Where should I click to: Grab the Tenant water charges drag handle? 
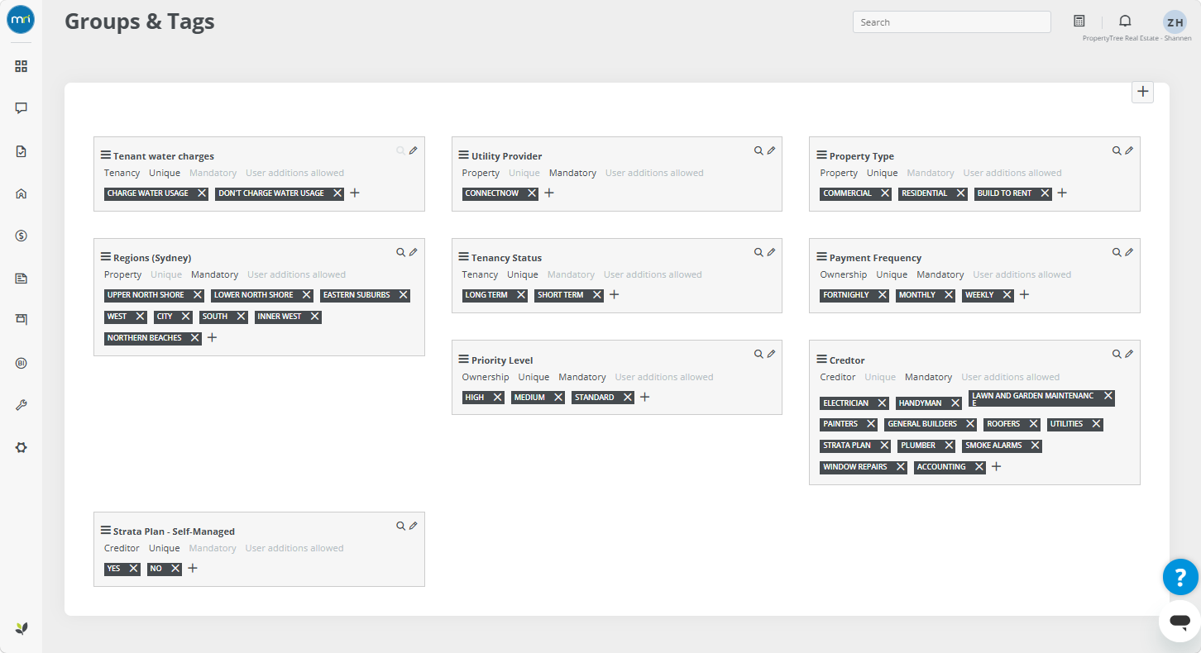tap(106, 155)
